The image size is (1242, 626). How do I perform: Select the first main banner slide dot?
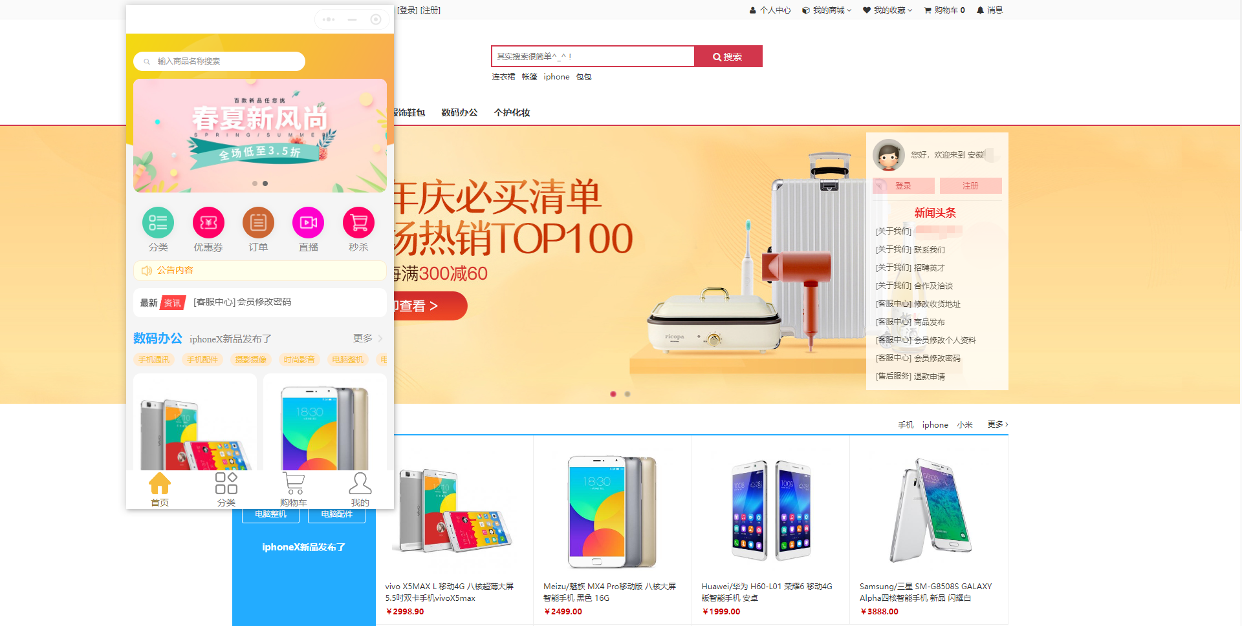click(x=613, y=394)
